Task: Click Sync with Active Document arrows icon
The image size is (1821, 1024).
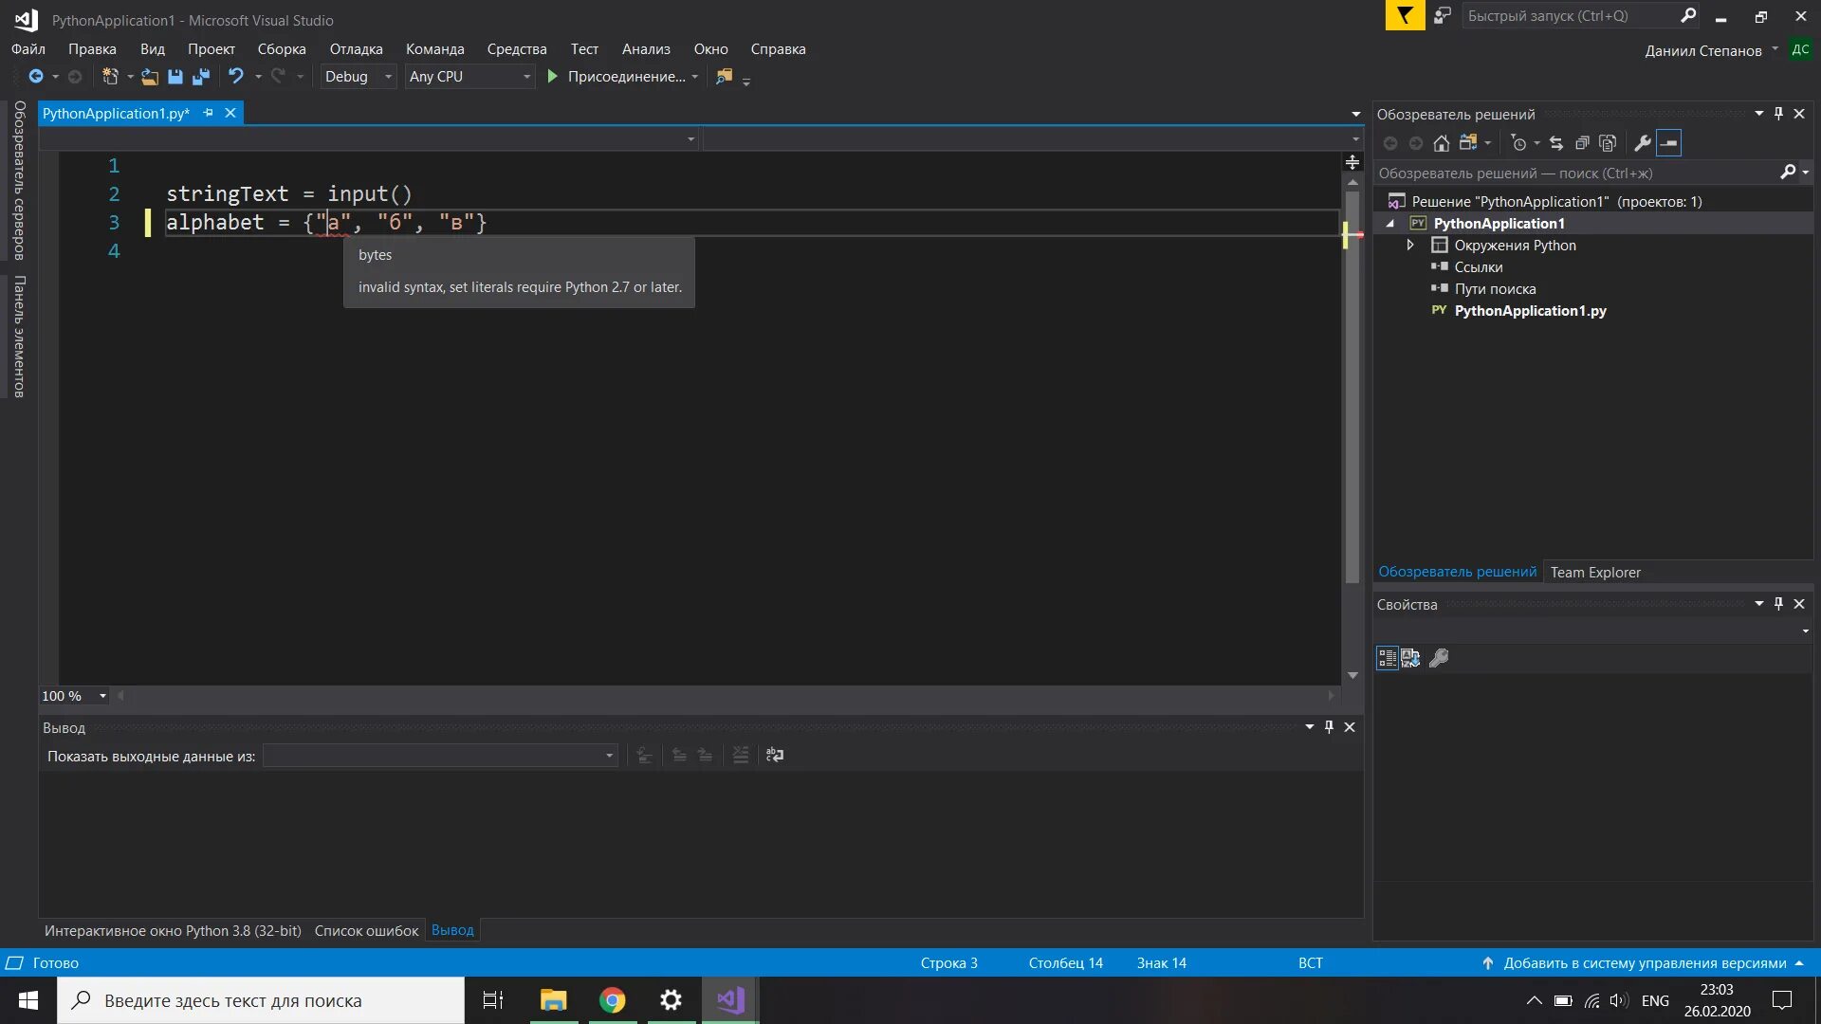Action: click(x=1556, y=143)
